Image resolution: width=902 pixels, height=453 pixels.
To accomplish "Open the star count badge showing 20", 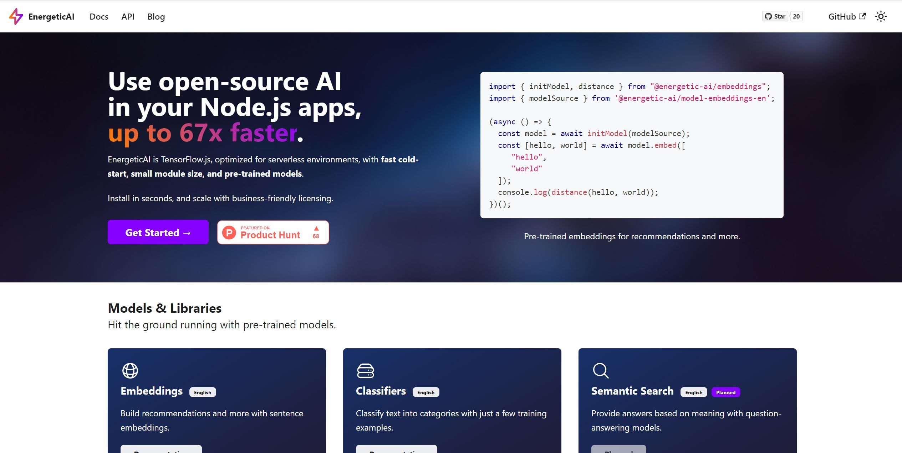I will 796,16.
